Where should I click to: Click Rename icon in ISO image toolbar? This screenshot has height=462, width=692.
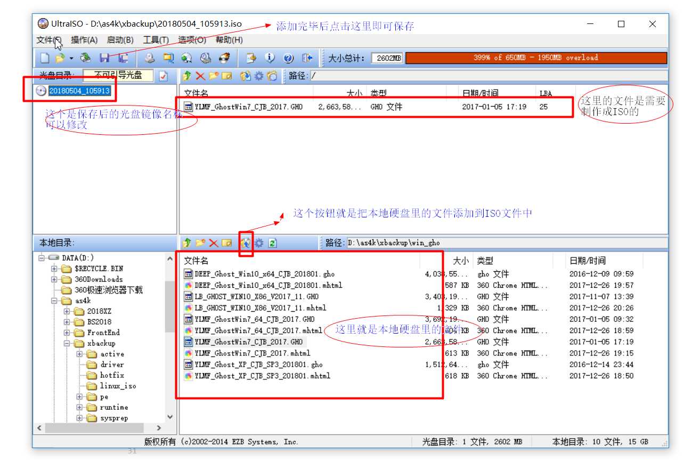[227, 76]
